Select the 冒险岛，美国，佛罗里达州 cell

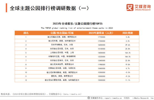[x=62, y=76]
